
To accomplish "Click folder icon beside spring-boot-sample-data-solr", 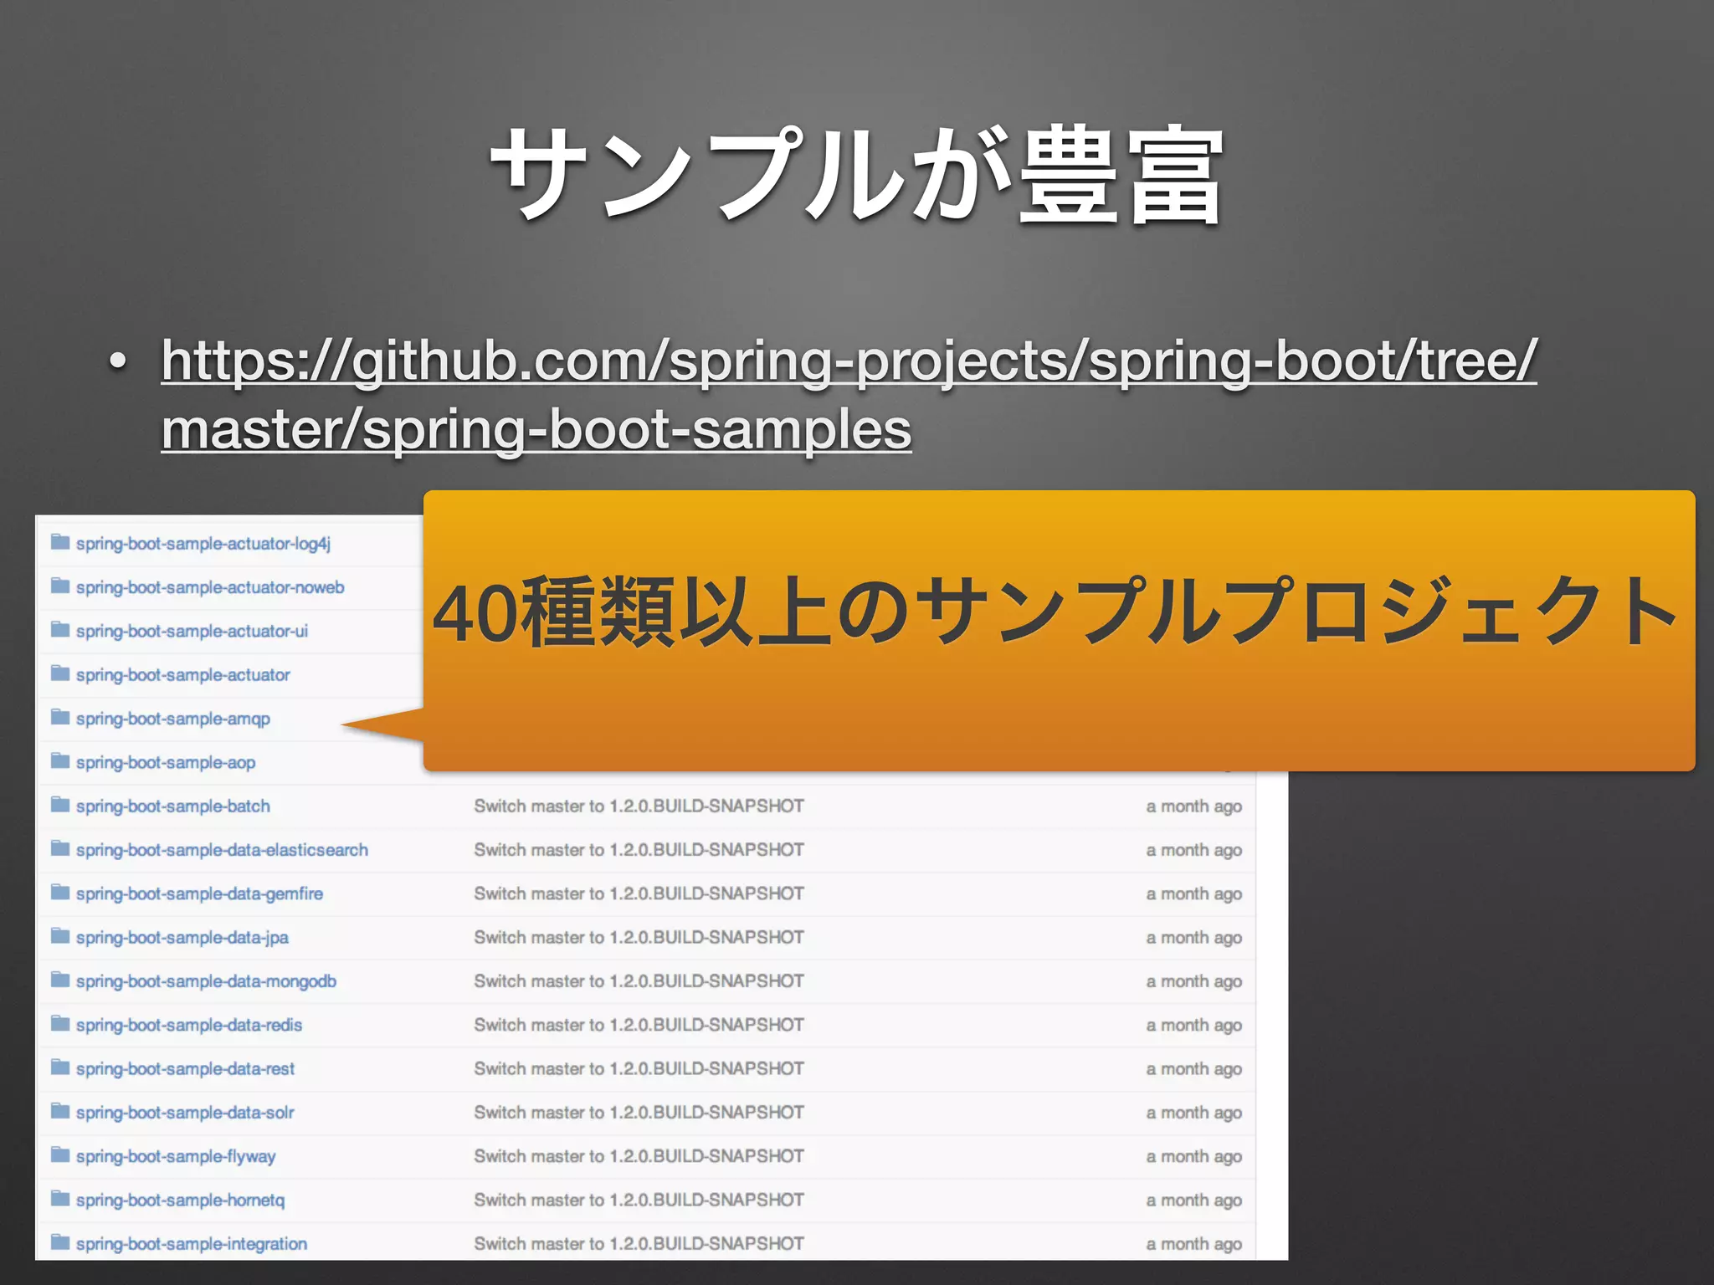I will tap(60, 1111).
